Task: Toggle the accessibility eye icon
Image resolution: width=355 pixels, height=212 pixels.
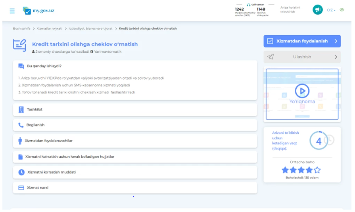Action: 342,10
